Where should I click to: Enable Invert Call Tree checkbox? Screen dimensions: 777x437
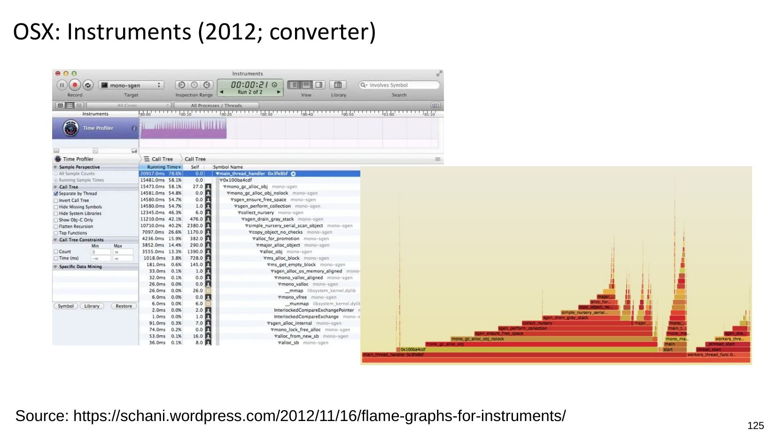tap(56, 200)
